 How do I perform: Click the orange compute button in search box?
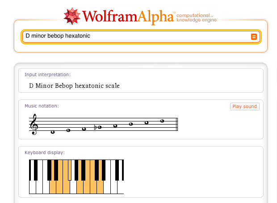(x=254, y=37)
